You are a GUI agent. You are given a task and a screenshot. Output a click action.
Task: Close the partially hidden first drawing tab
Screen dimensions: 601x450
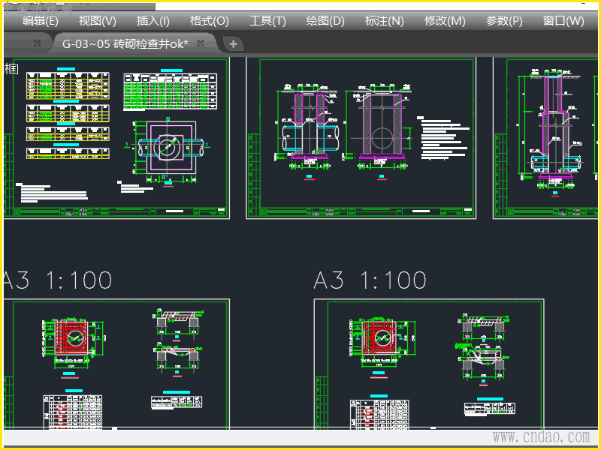[37, 43]
